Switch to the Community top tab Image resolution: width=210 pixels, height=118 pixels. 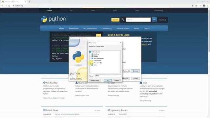coord(159,10)
